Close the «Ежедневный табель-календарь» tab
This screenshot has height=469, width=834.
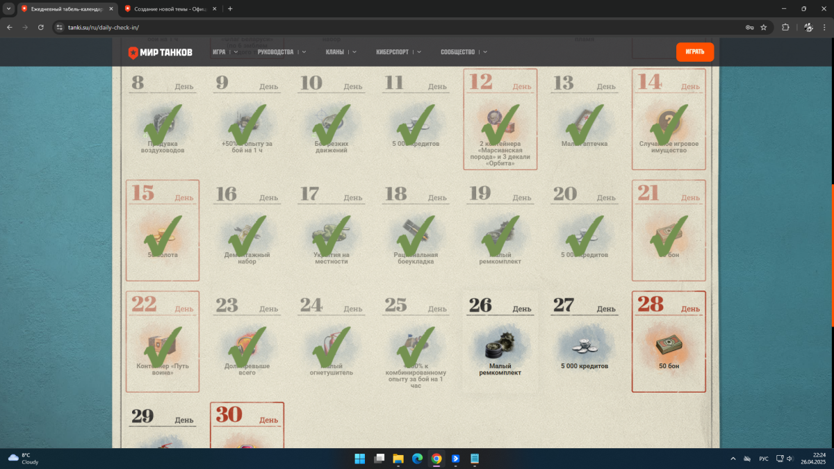click(x=111, y=8)
